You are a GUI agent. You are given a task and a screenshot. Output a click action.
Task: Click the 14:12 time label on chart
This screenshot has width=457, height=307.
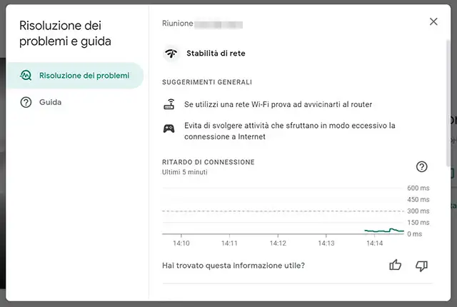click(278, 243)
